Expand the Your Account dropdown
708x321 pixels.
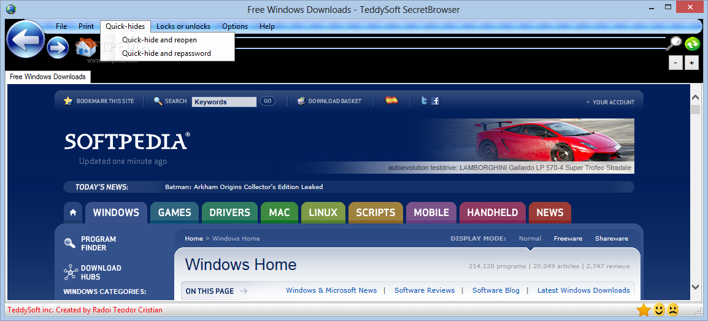click(610, 102)
